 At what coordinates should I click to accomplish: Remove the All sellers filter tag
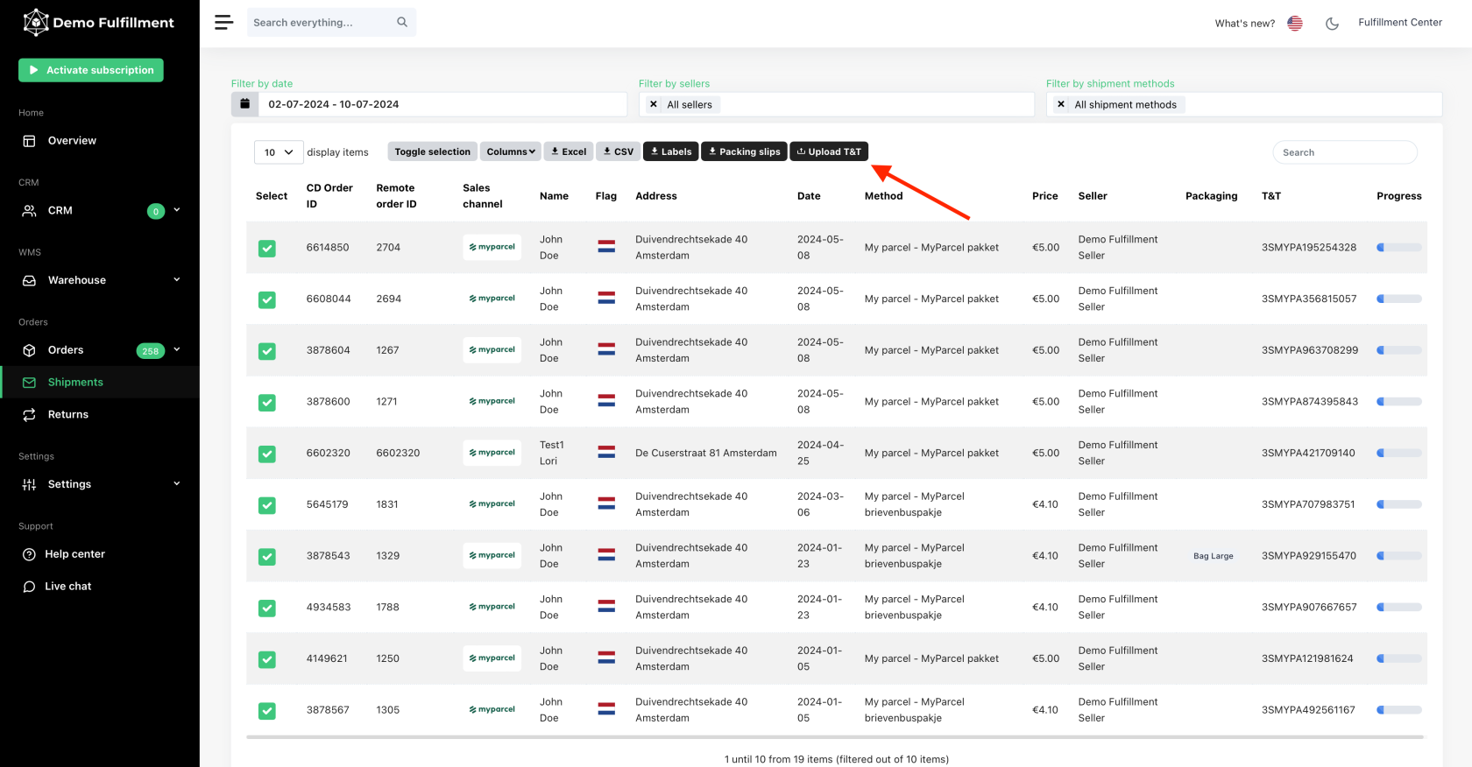(654, 104)
